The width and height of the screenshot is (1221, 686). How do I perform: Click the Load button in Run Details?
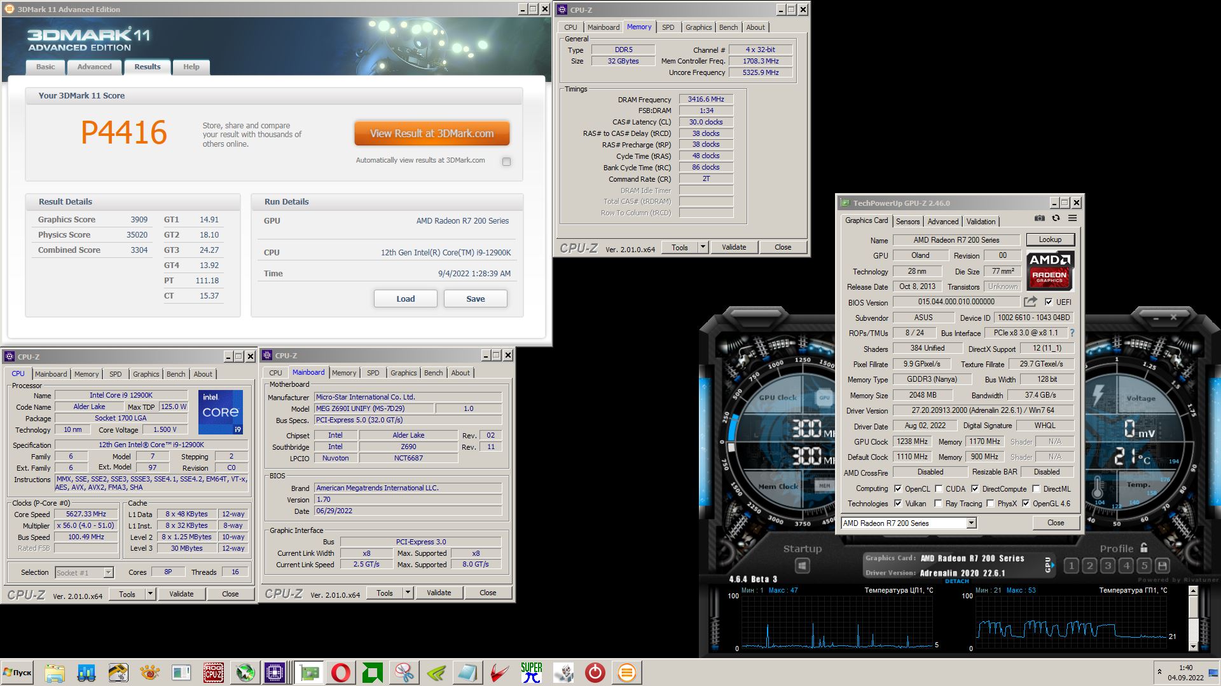click(x=405, y=299)
